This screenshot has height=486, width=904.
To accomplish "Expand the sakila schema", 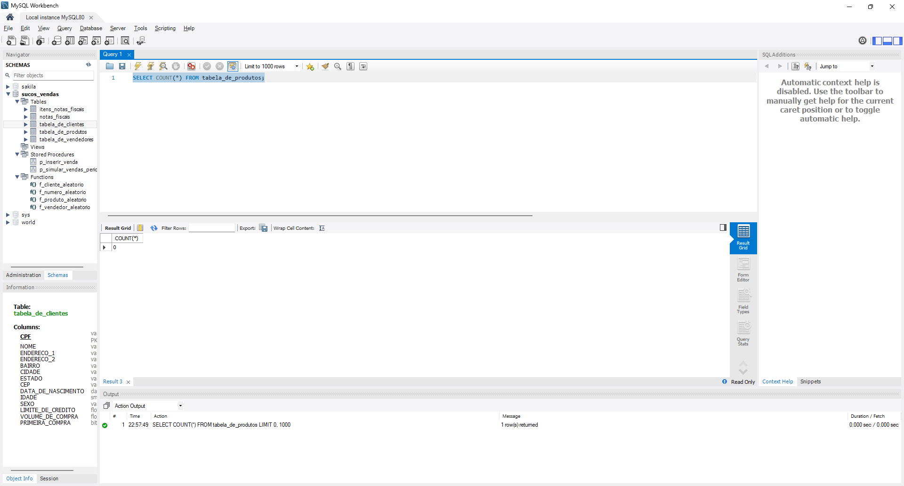I will (x=8, y=87).
